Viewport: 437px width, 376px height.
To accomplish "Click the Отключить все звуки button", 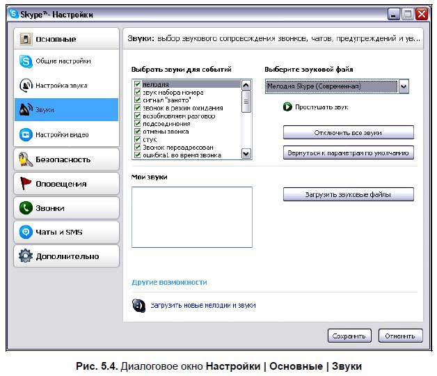I will [x=348, y=132].
